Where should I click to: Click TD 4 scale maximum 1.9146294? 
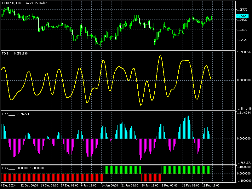[x=244, y=113]
